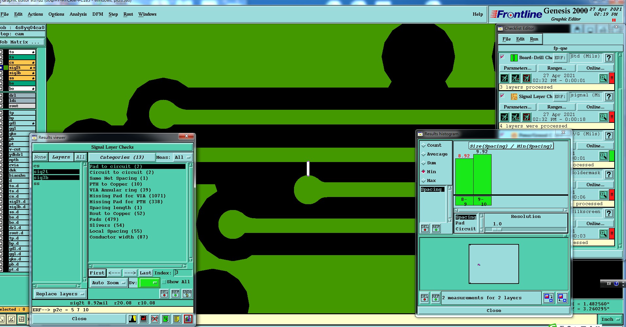Screen dimensions: 626x327
Task: Click the red alert indicator of Signal Layer check
Action: [x=612, y=117]
